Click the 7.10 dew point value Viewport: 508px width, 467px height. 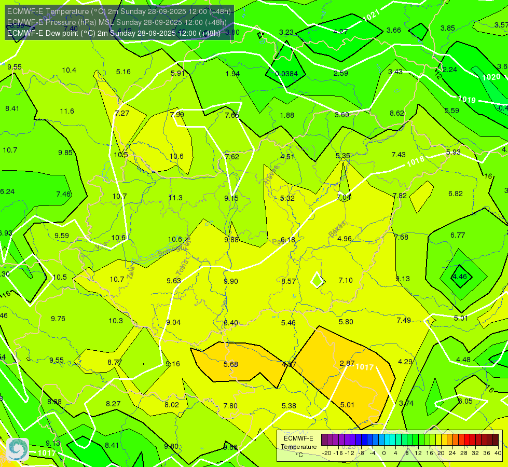(x=346, y=280)
